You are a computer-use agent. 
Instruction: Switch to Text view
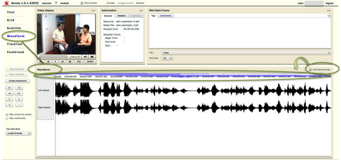click(11, 12)
